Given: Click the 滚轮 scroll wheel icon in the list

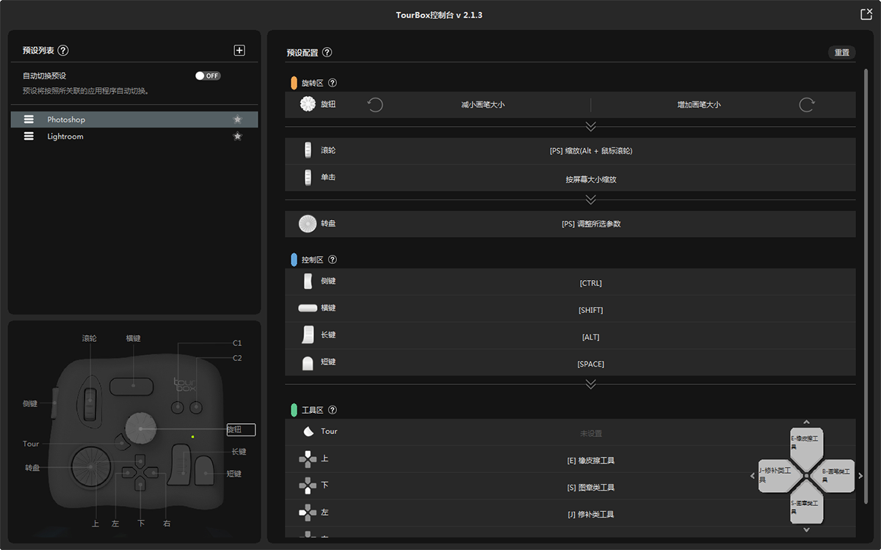Looking at the screenshot, I should click(308, 151).
